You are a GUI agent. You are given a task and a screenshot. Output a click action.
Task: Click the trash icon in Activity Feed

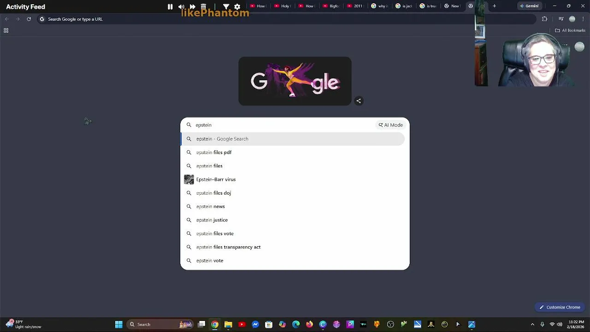coord(203,6)
